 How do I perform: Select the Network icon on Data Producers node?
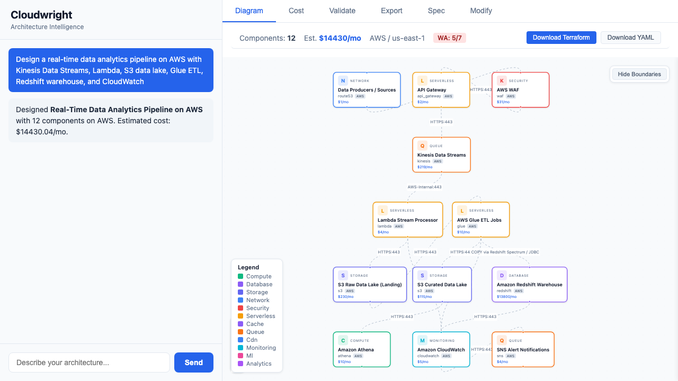(x=343, y=80)
